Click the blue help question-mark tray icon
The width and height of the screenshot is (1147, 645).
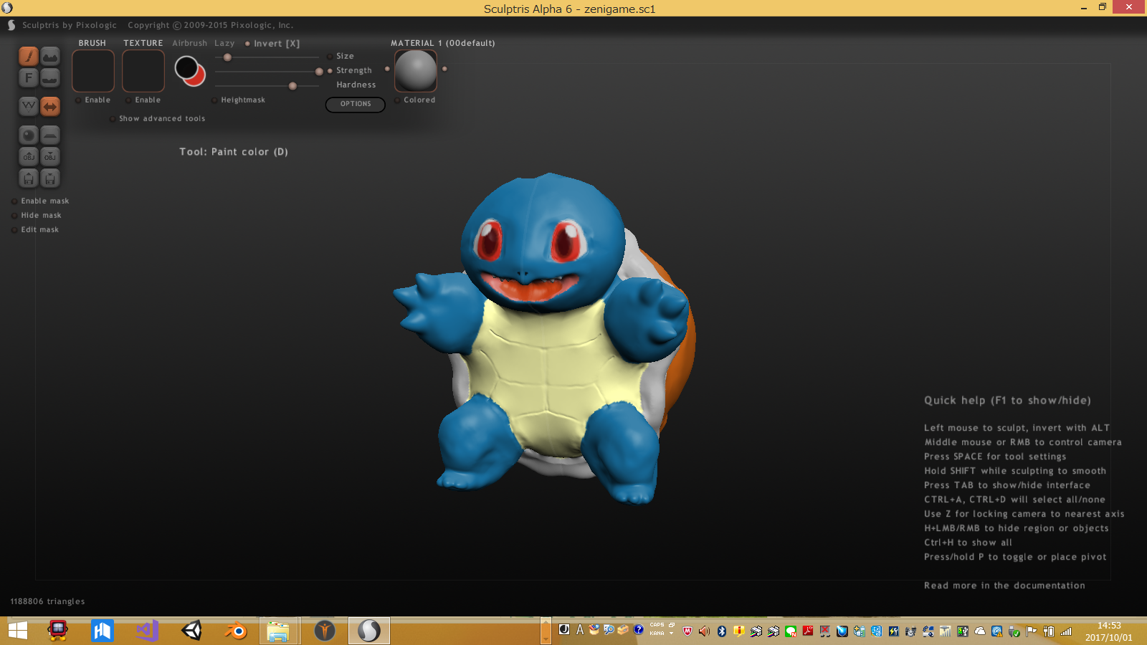[638, 630]
